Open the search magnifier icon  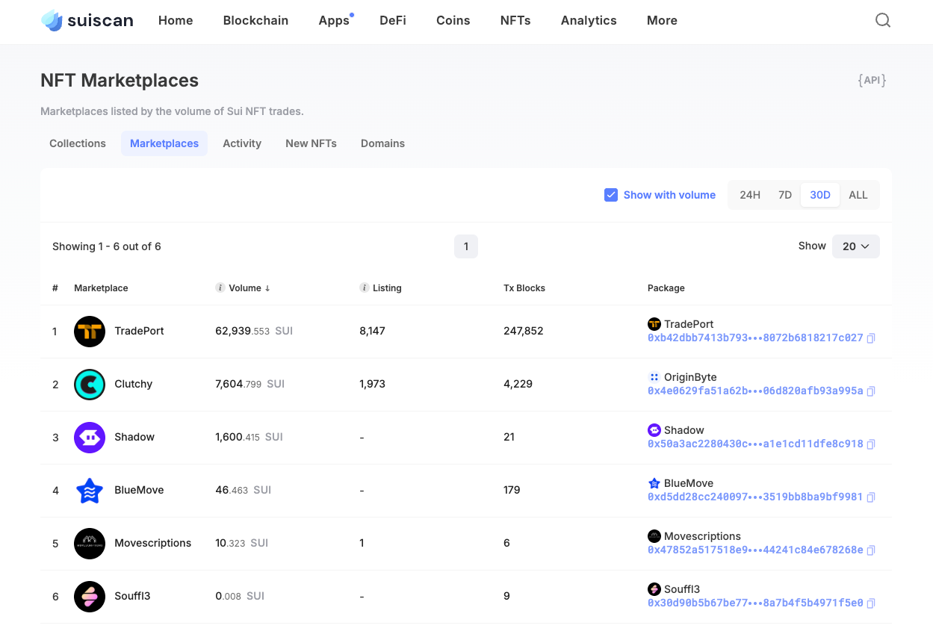(x=883, y=21)
